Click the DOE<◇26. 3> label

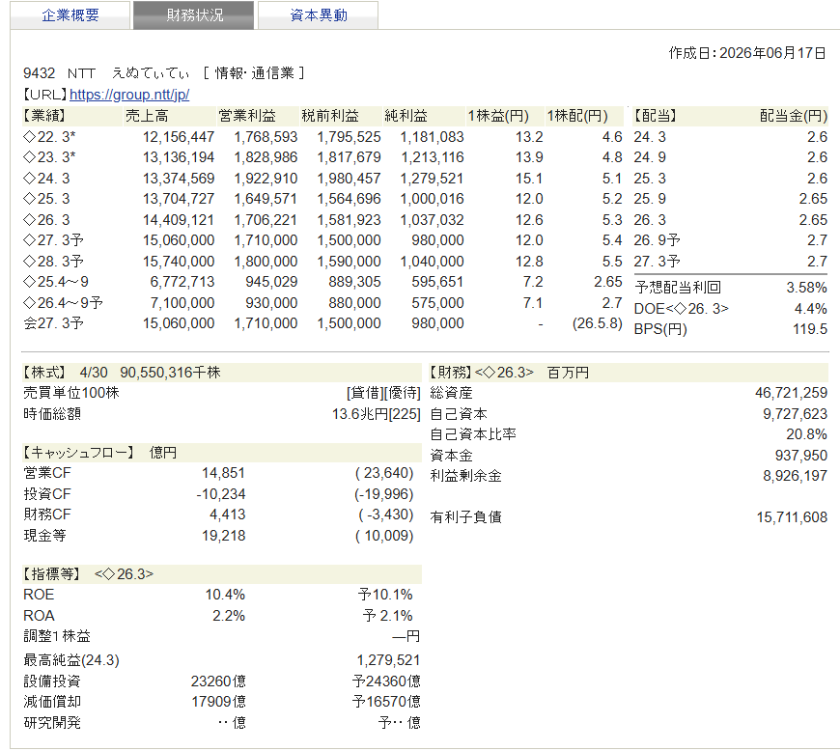[x=682, y=309]
